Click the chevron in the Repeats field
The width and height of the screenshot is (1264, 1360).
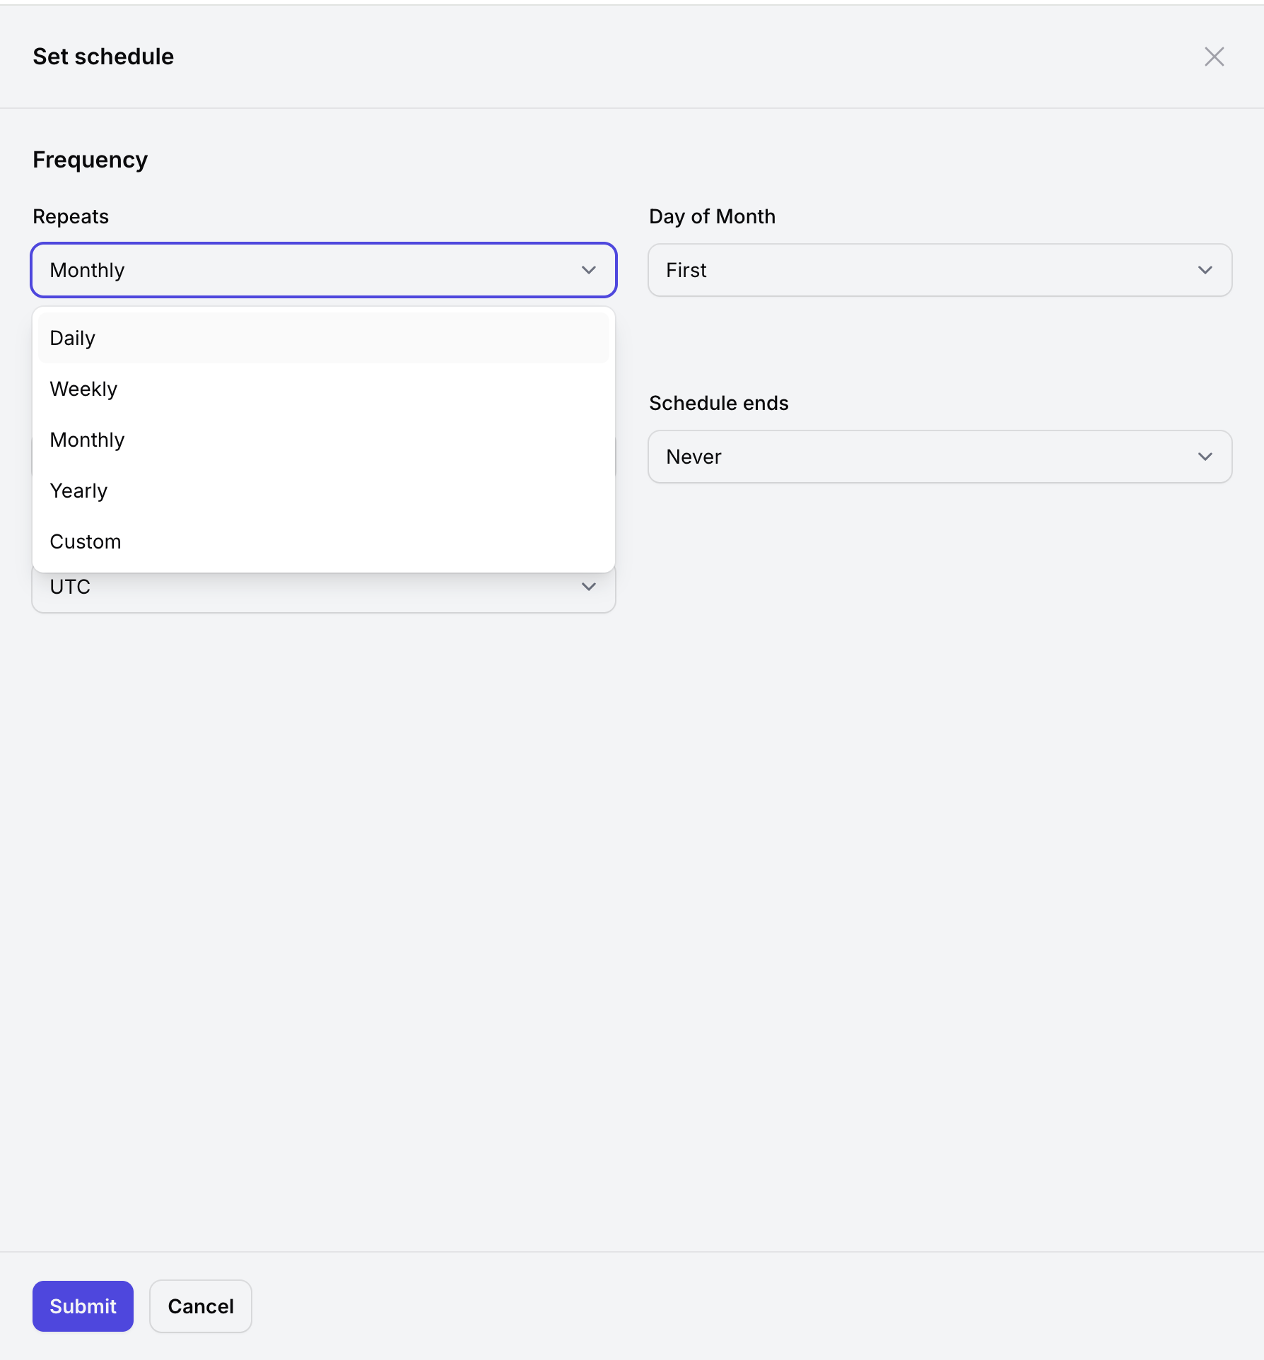click(588, 270)
